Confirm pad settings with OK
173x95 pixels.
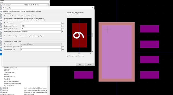coord(80,64)
